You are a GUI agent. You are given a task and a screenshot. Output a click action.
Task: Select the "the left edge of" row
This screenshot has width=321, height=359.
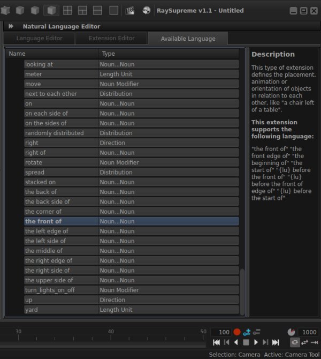pyautogui.click(x=132, y=231)
